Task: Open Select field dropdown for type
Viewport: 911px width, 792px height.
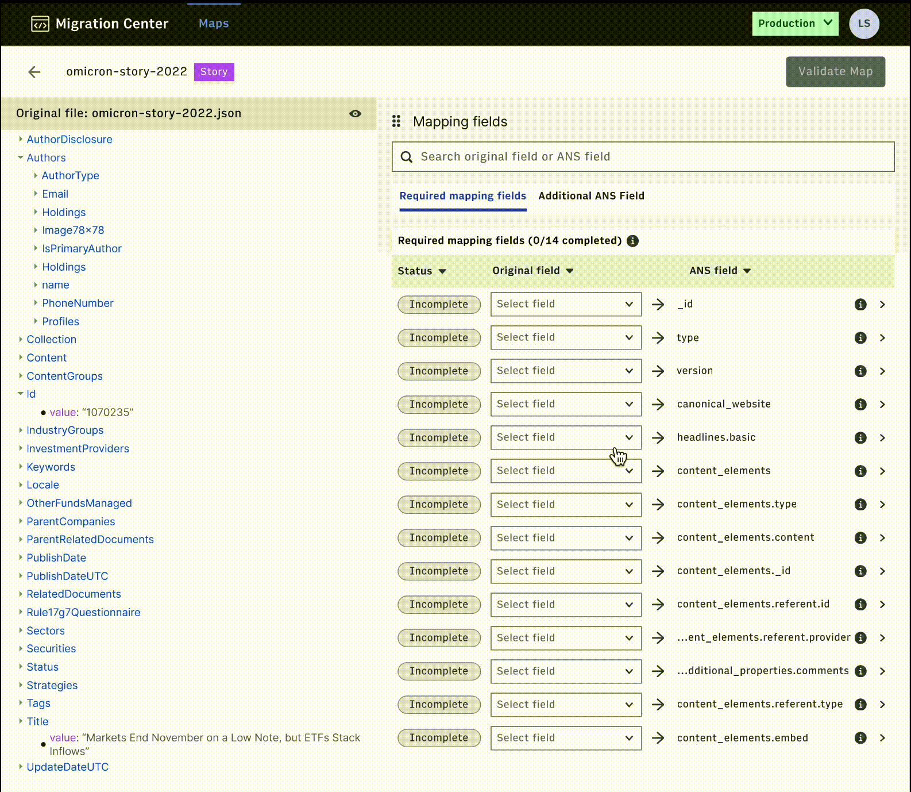Action: (x=566, y=337)
